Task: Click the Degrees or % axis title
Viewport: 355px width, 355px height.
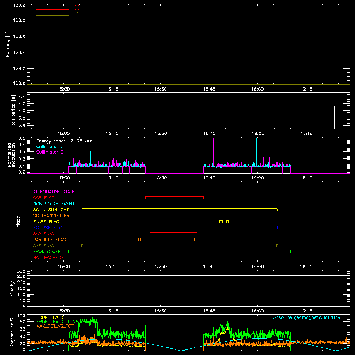Action: [12, 333]
